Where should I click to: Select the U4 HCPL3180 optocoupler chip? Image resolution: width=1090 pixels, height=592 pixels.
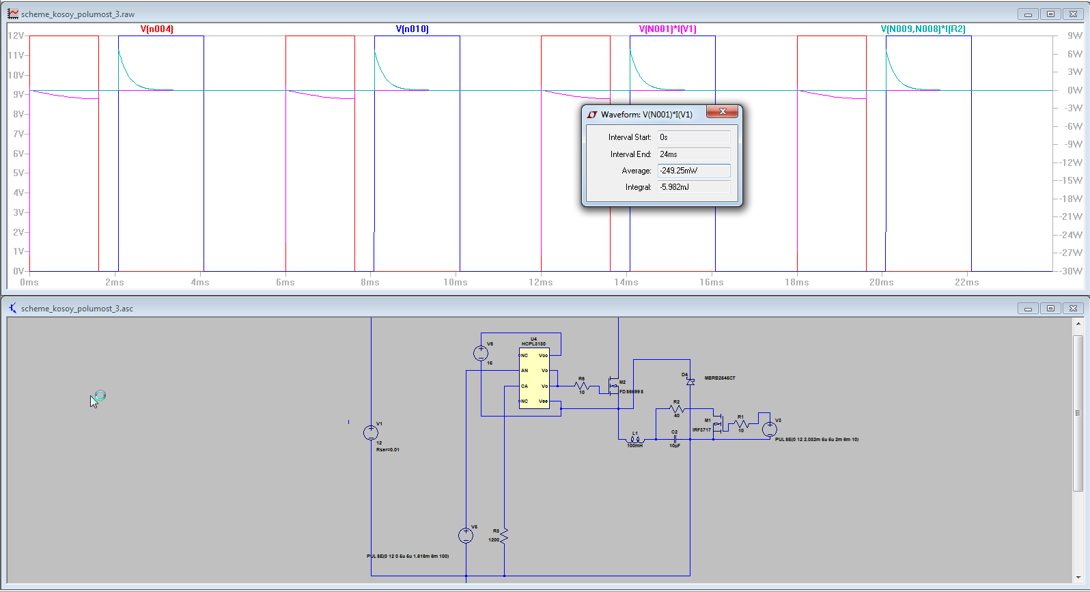534,378
